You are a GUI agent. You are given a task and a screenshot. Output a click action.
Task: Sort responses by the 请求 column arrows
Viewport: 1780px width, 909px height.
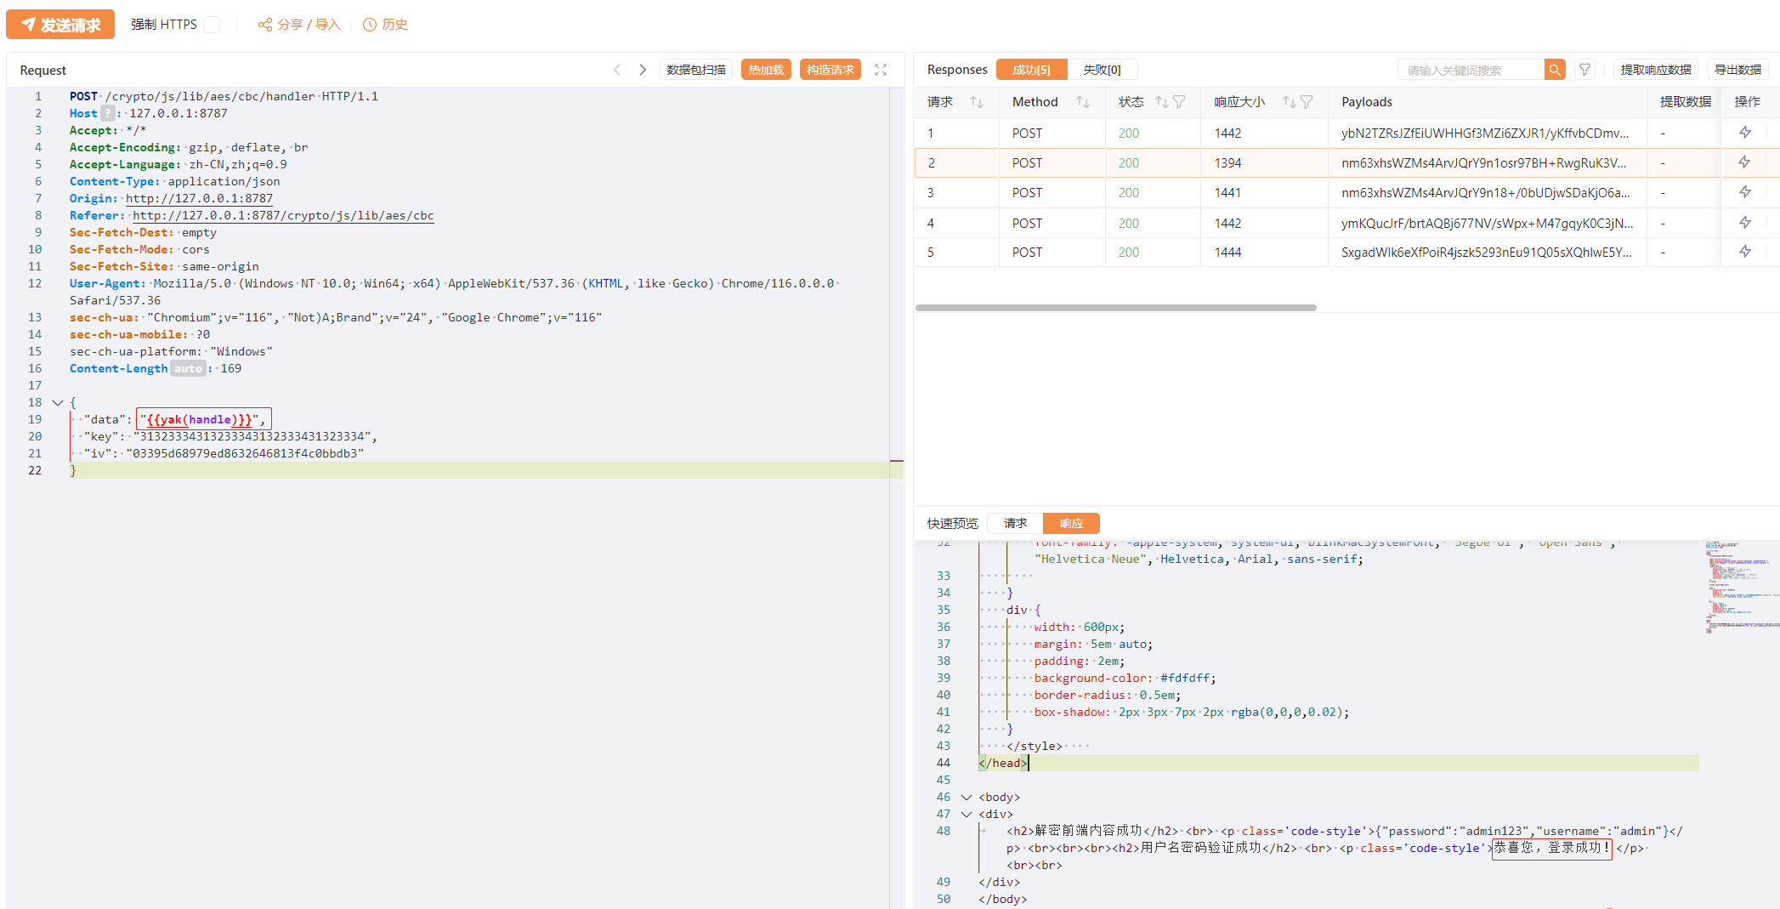pyautogui.click(x=977, y=102)
